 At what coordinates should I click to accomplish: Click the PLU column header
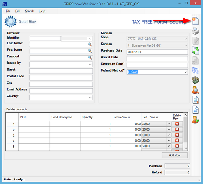[x=34, y=117]
